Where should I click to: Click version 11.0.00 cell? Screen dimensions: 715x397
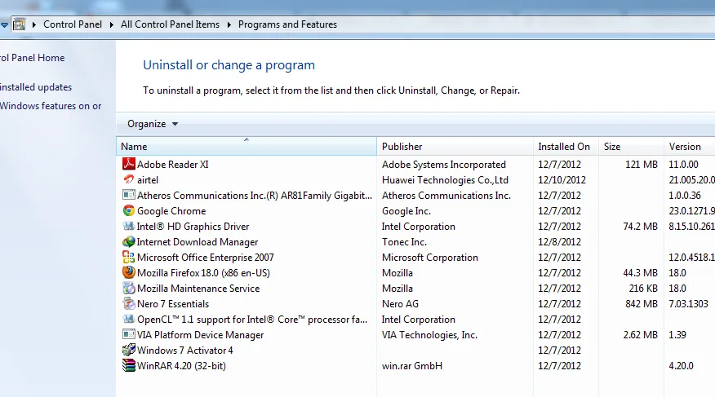(683, 165)
